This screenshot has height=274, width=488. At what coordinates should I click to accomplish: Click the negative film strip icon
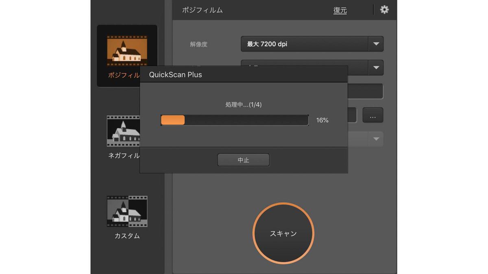click(122, 131)
